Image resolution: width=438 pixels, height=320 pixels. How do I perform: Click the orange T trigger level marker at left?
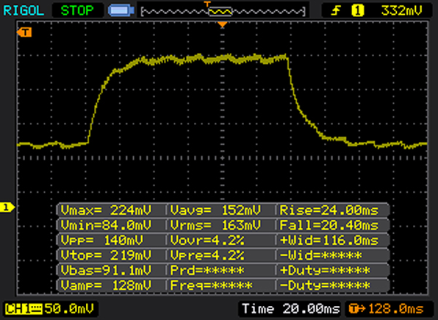click(26, 33)
